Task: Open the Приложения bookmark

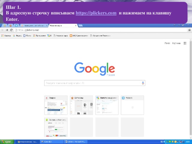Action: pos(39,36)
